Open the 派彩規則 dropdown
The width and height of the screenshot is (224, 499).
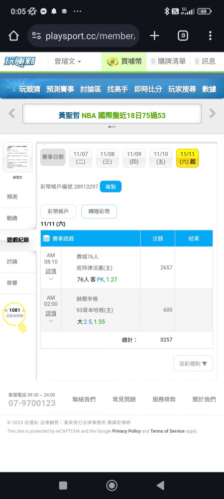pyautogui.click(x=193, y=363)
